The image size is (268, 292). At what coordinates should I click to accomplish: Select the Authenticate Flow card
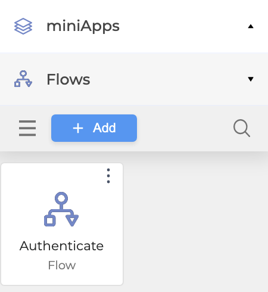(62, 224)
